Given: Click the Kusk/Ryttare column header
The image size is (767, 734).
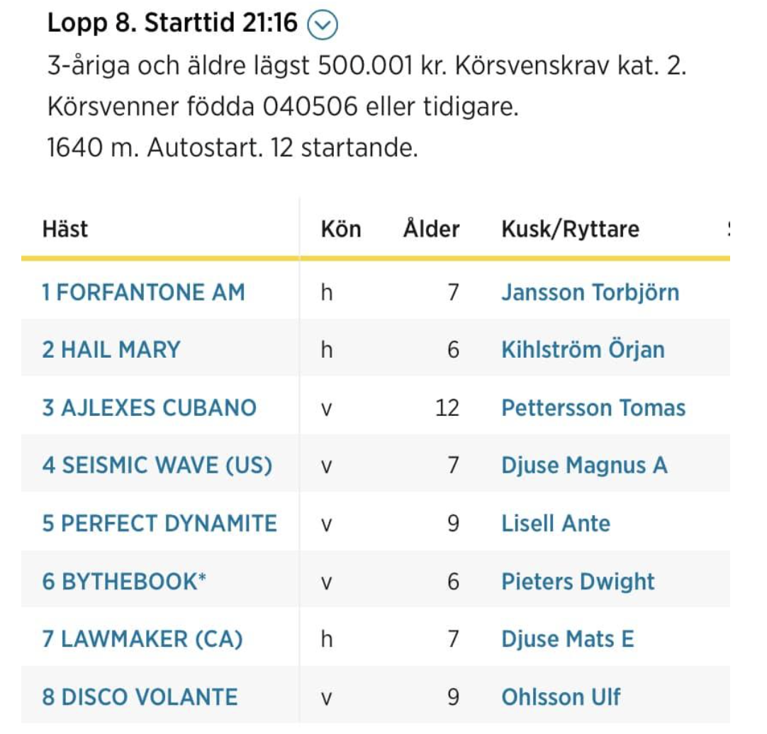Looking at the screenshot, I should pos(571,228).
